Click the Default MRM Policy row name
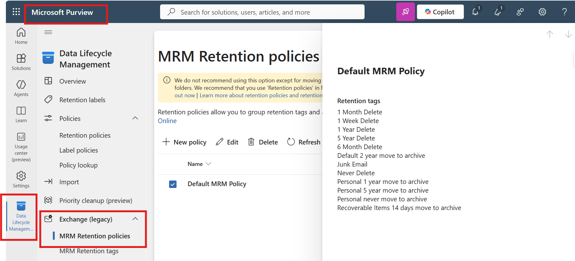Image resolution: width=575 pixels, height=261 pixels. click(x=217, y=184)
